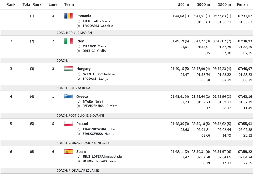Click Romania's finish time 07:31,67
This screenshot has height=175, width=253.
click(x=245, y=16)
